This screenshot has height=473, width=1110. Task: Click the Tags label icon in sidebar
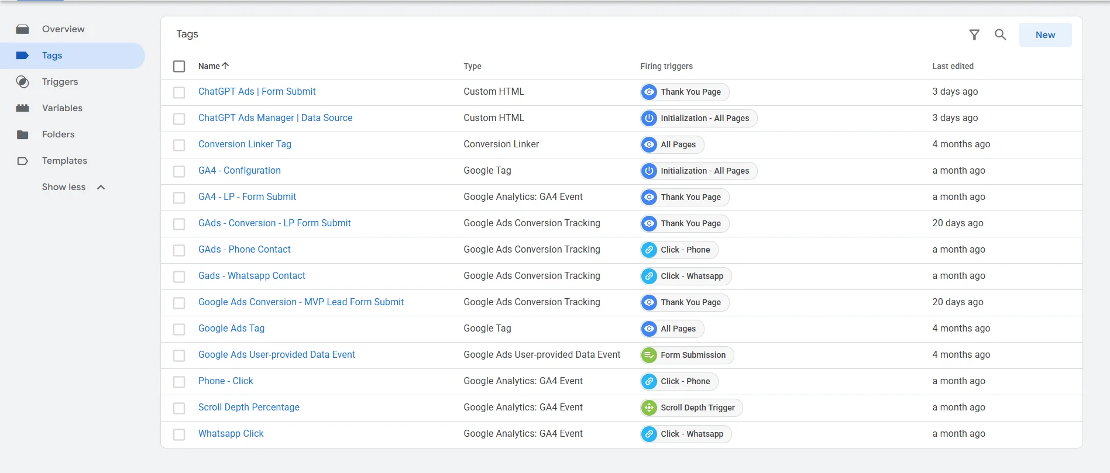[23, 56]
